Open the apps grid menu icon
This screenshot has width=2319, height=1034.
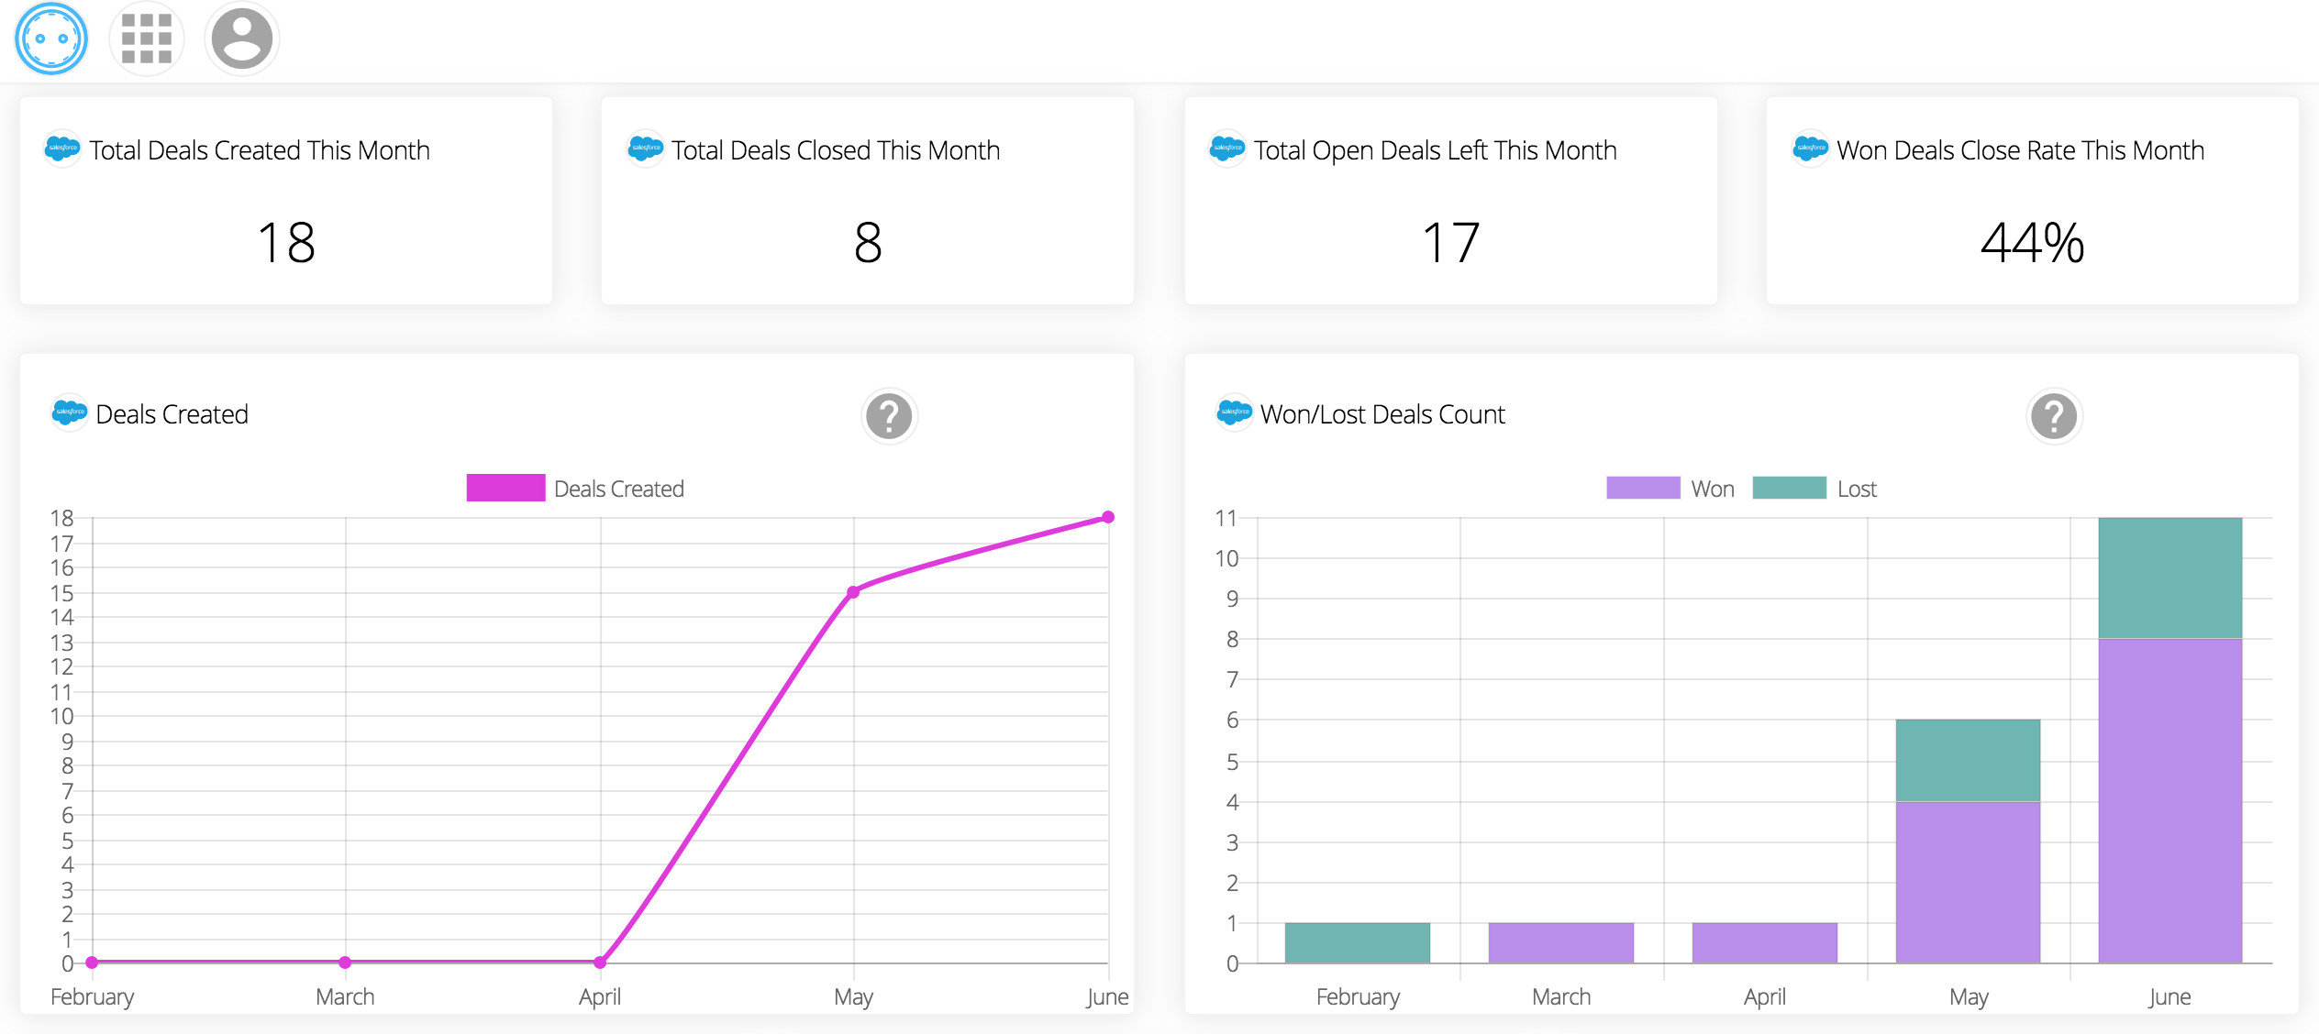pos(147,38)
